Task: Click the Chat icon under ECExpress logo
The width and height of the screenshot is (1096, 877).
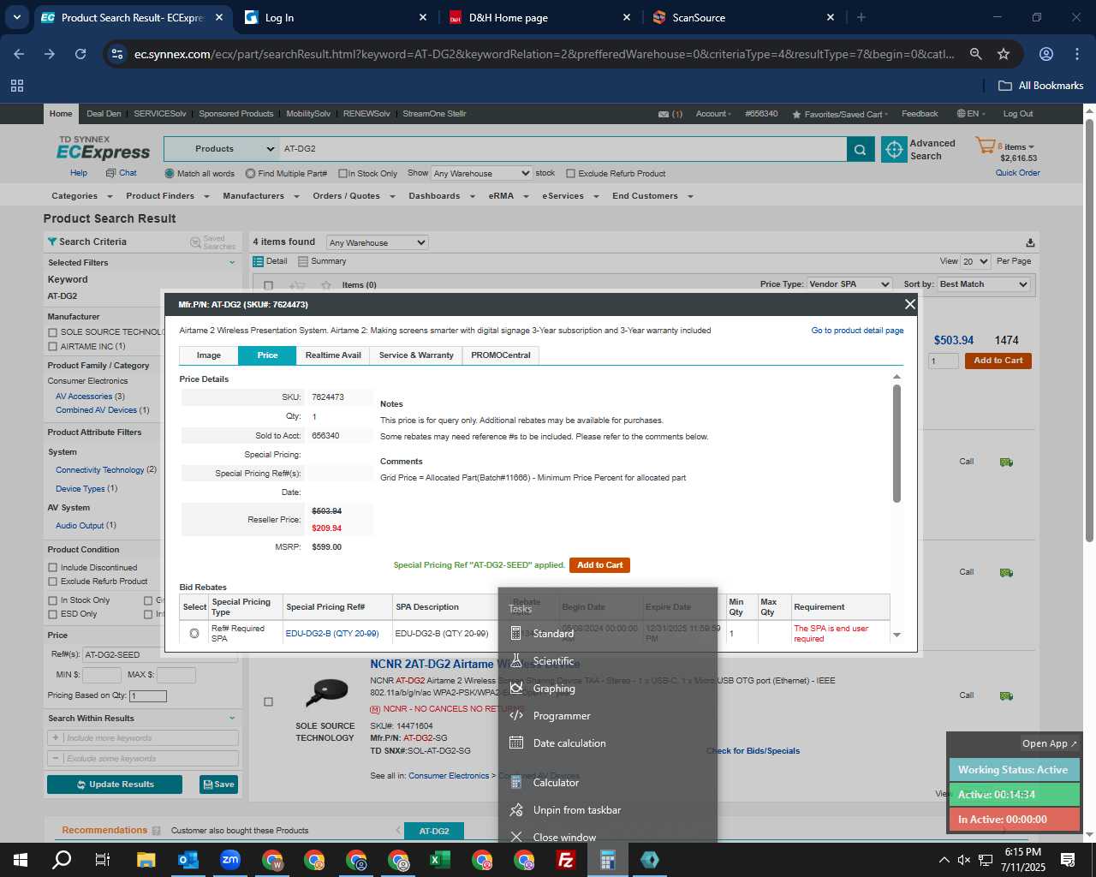Action: pos(110,173)
